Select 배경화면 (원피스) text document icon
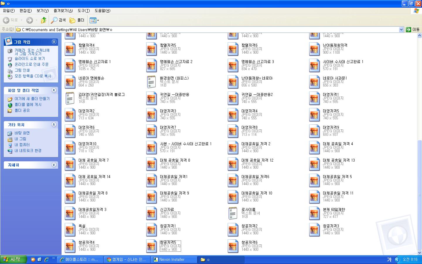 (152, 82)
